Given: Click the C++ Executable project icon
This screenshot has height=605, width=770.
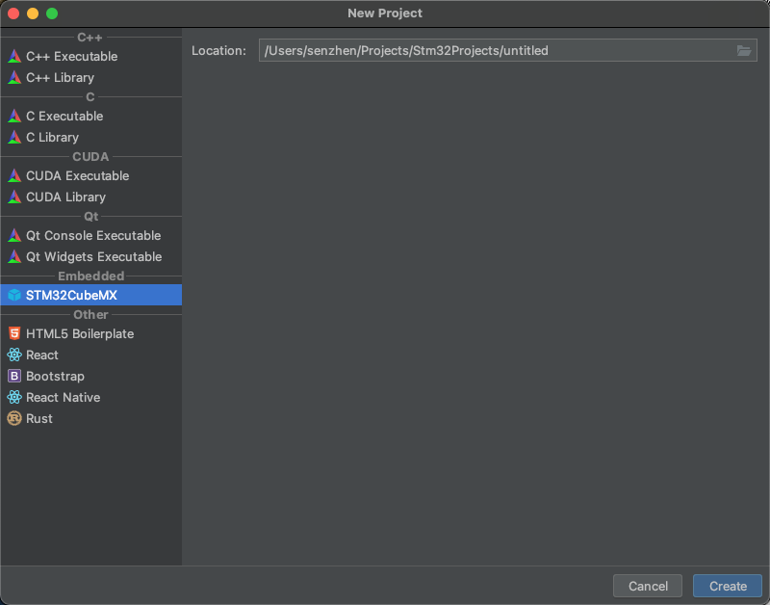Looking at the screenshot, I should (14, 57).
